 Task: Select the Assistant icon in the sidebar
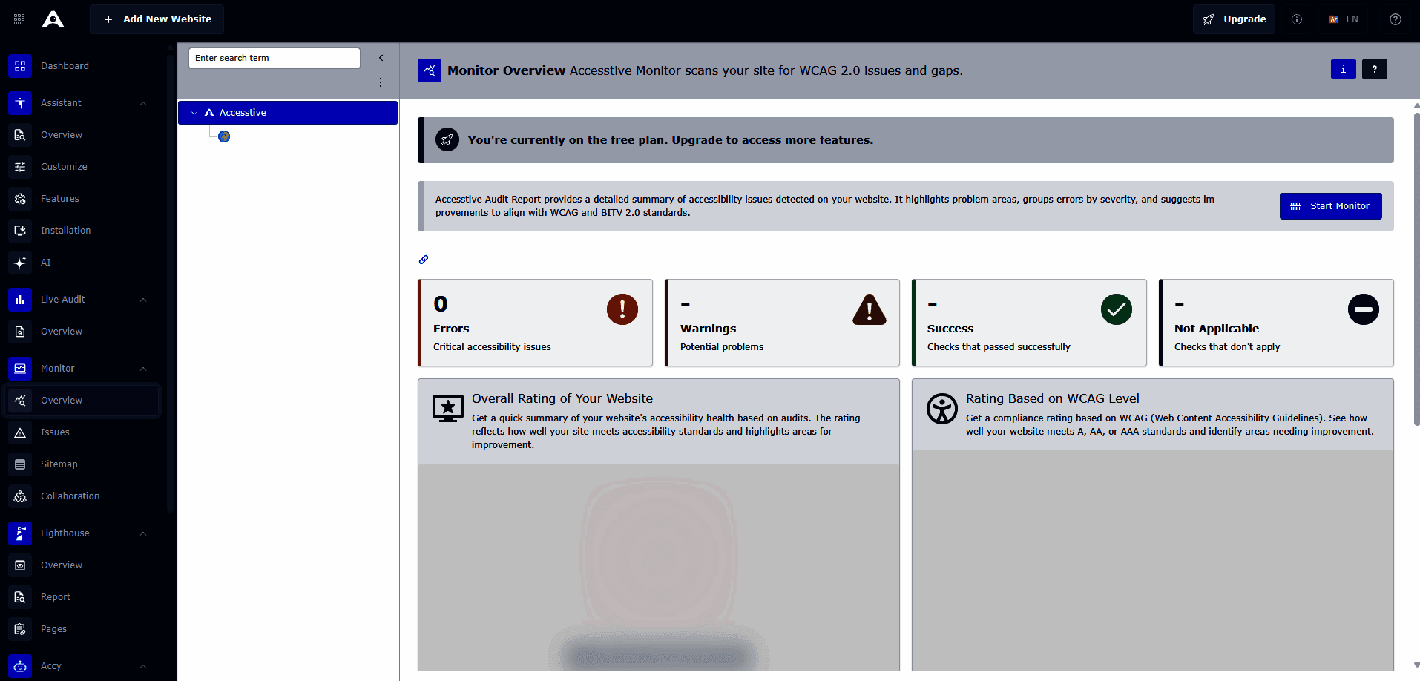click(19, 103)
